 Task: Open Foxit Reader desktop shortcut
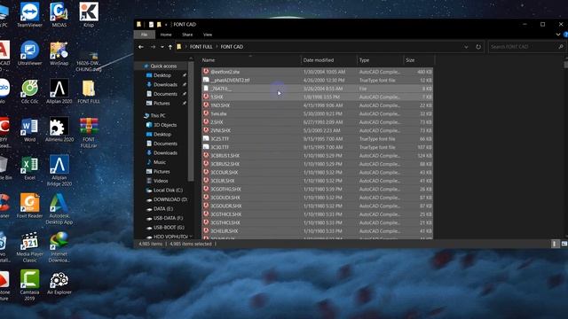click(x=29, y=206)
